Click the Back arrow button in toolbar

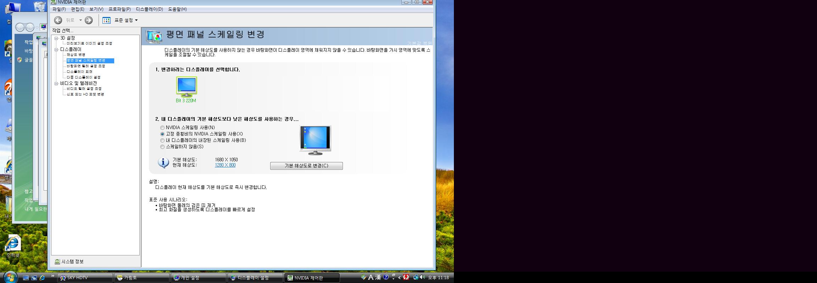click(58, 20)
